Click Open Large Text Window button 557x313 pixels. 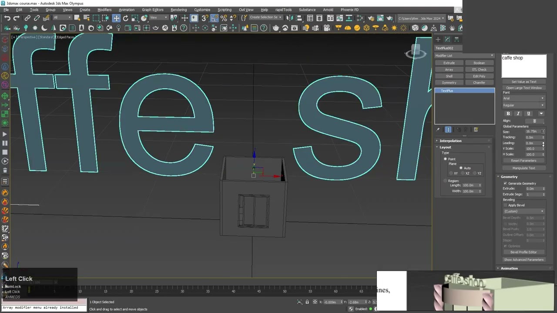524,88
